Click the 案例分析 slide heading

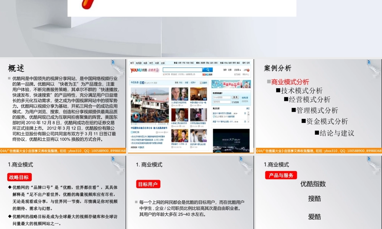pyautogui.click(x=277, y=68)
